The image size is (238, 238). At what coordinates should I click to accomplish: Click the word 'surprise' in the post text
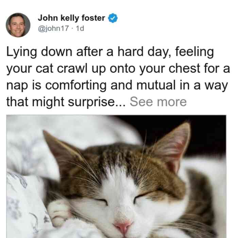[x=91, y=102]
